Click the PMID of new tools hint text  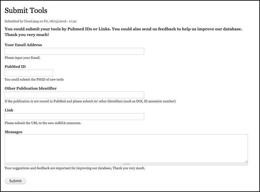[x=34, y=79]
